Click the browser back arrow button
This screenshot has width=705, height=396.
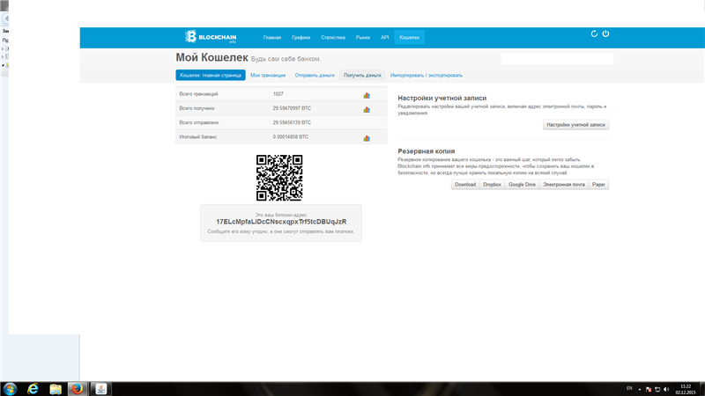(6, 18)
